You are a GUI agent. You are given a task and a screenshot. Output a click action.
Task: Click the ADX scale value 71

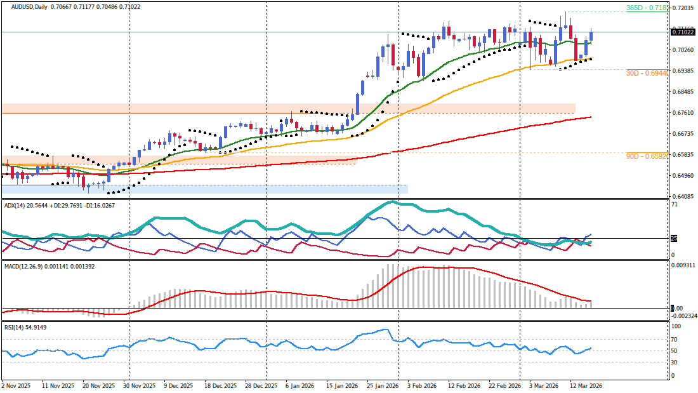click(x=675, y=204)
